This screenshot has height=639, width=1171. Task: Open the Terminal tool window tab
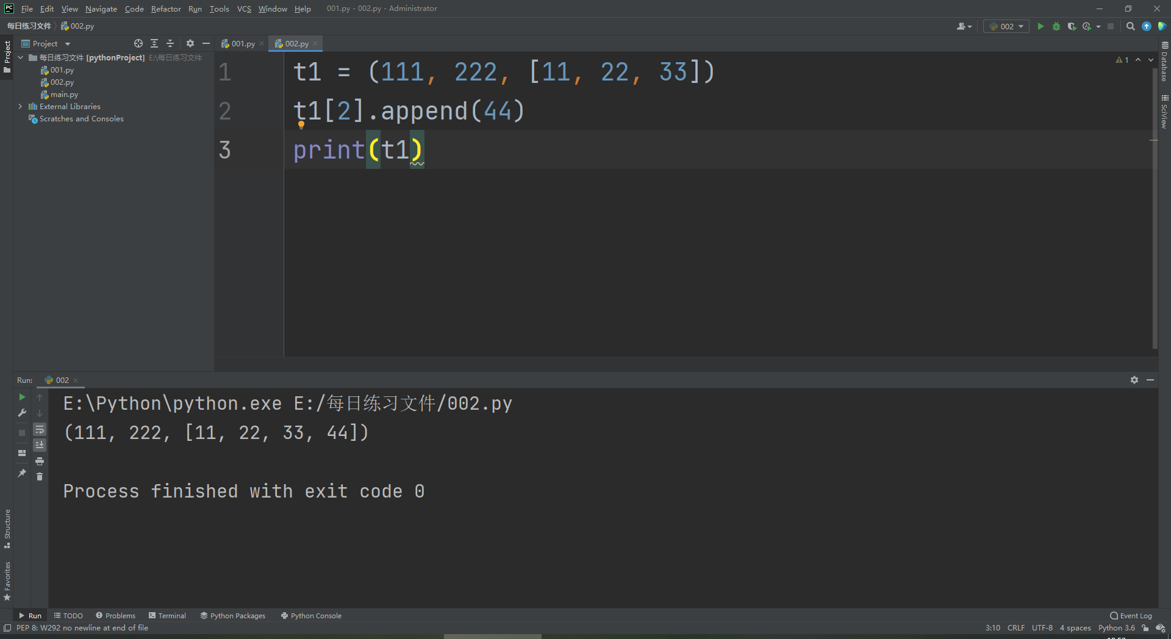pos(167,616)
